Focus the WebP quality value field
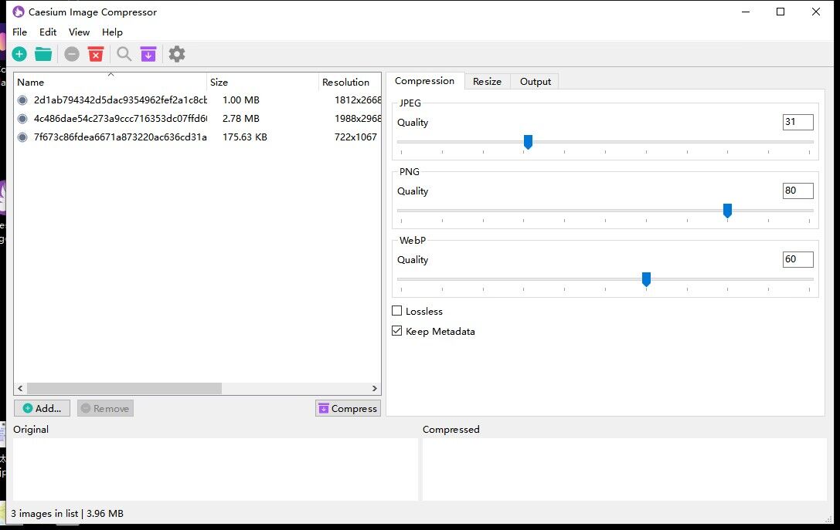This screenshot has height=530, width=840. pyautogui.click(x=797, y=259)
